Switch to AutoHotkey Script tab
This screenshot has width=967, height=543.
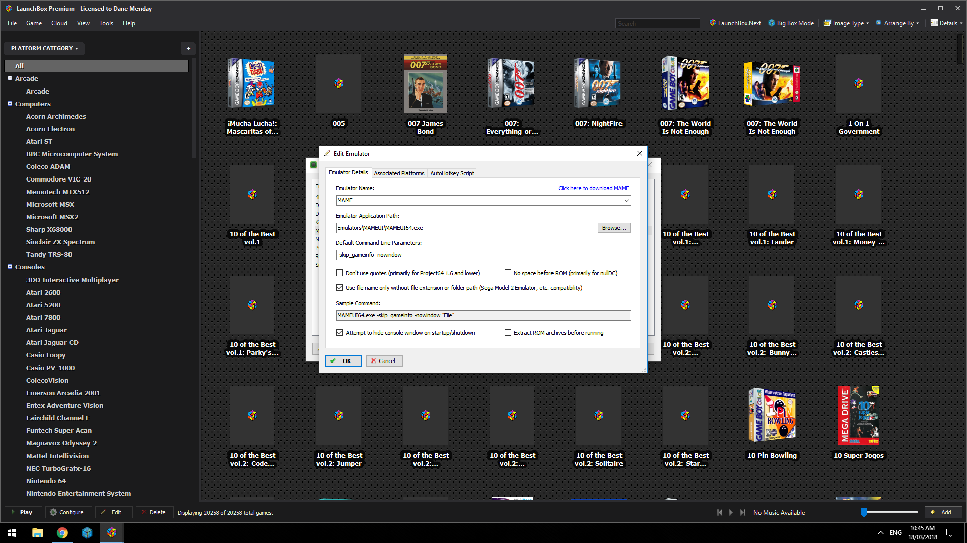coord(452,173)
